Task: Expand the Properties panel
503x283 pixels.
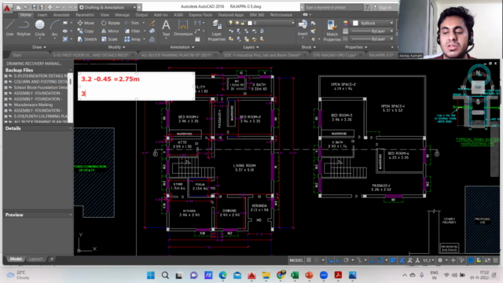Action: [356, 47]
